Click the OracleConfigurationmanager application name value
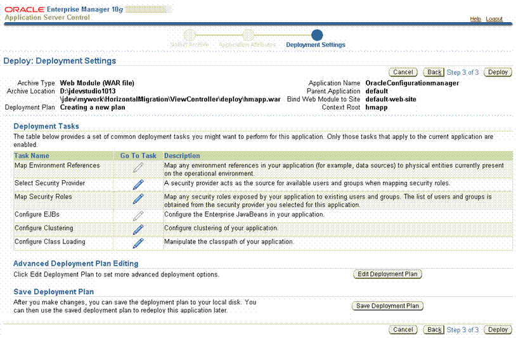516x338 pixels. pos(412,83)
